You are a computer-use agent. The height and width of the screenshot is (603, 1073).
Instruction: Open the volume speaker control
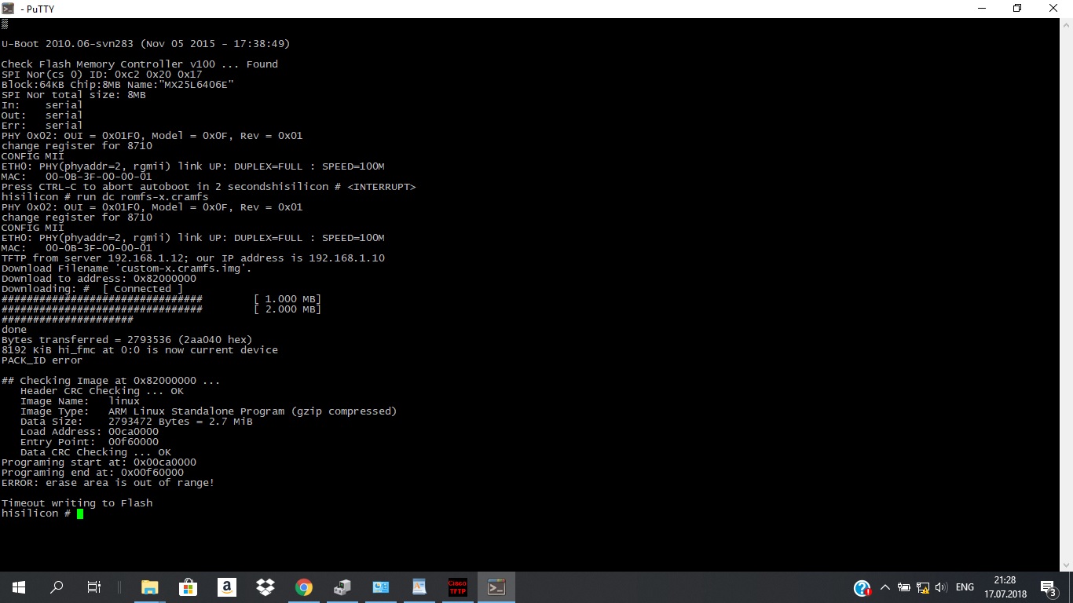940,587
